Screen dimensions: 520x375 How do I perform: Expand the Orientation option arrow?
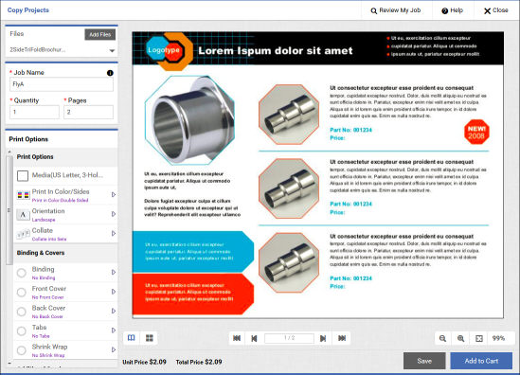coord(114,214)
